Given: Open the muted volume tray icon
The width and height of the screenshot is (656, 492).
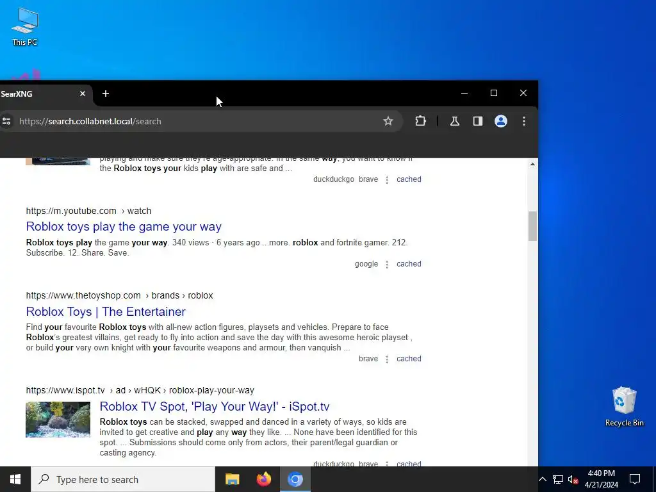Looking at the screenshot, I should coord(573,479).
